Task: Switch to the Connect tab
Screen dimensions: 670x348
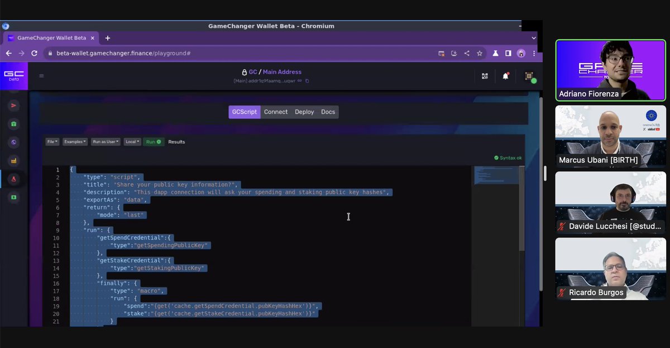Action: pyautogui.click(x=276, y=112)
